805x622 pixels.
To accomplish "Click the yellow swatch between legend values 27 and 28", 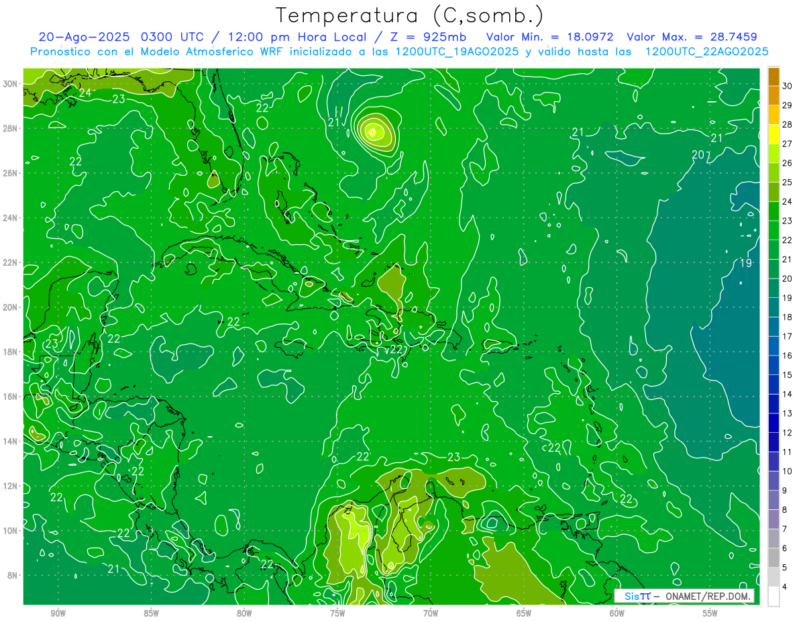I will [x=773, y=134].
